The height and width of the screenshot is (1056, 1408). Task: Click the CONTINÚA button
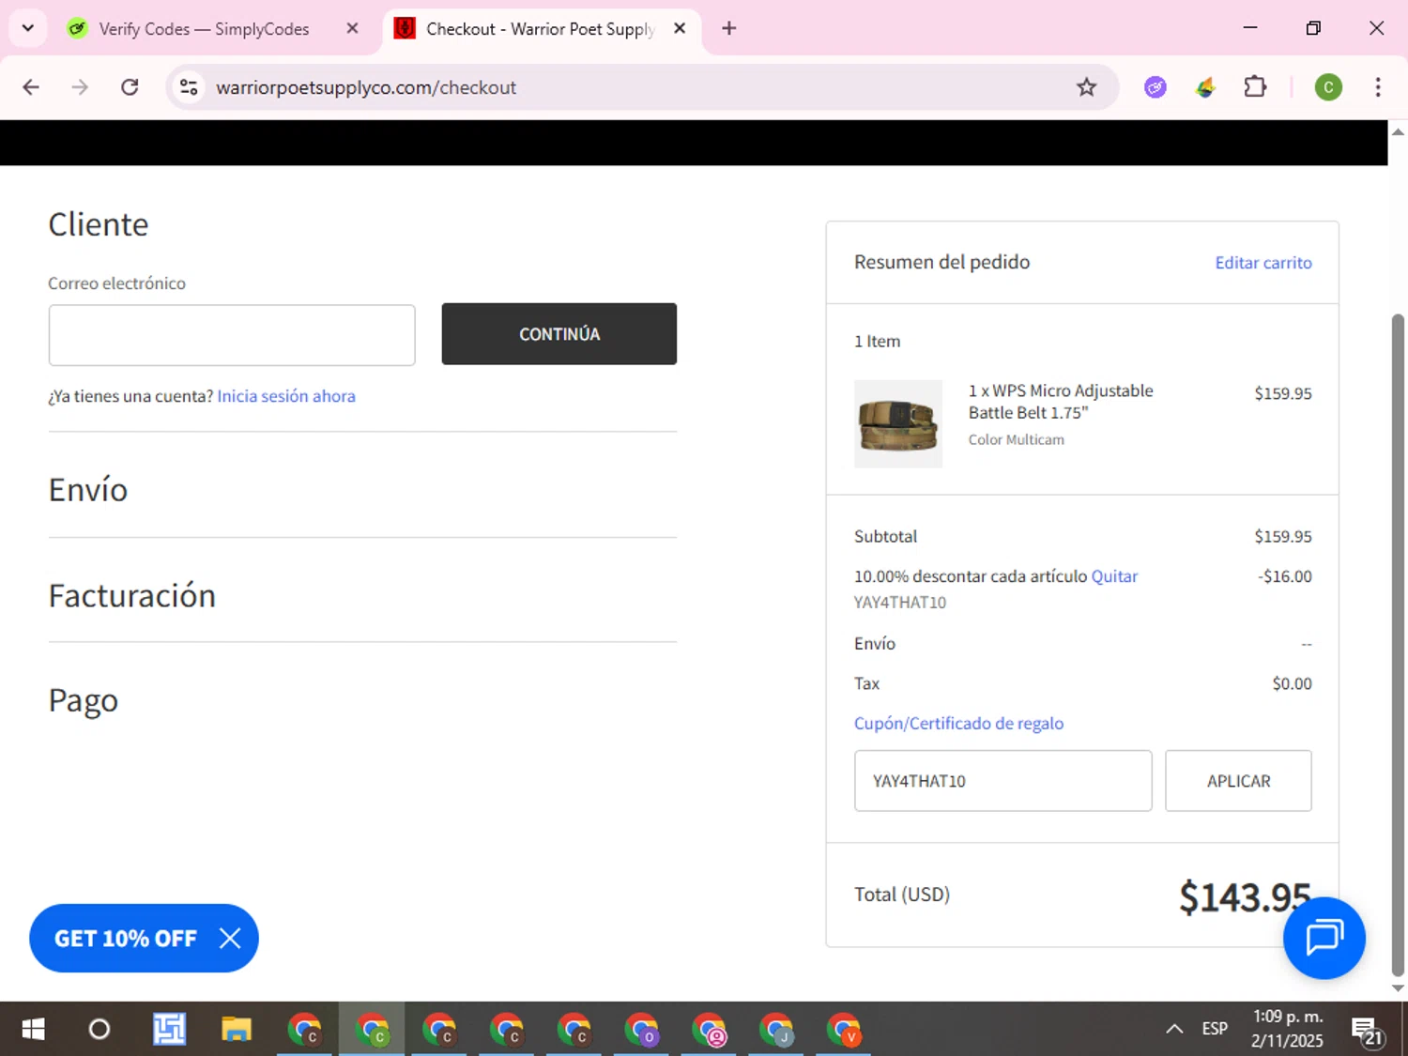[x=559, y=334]
